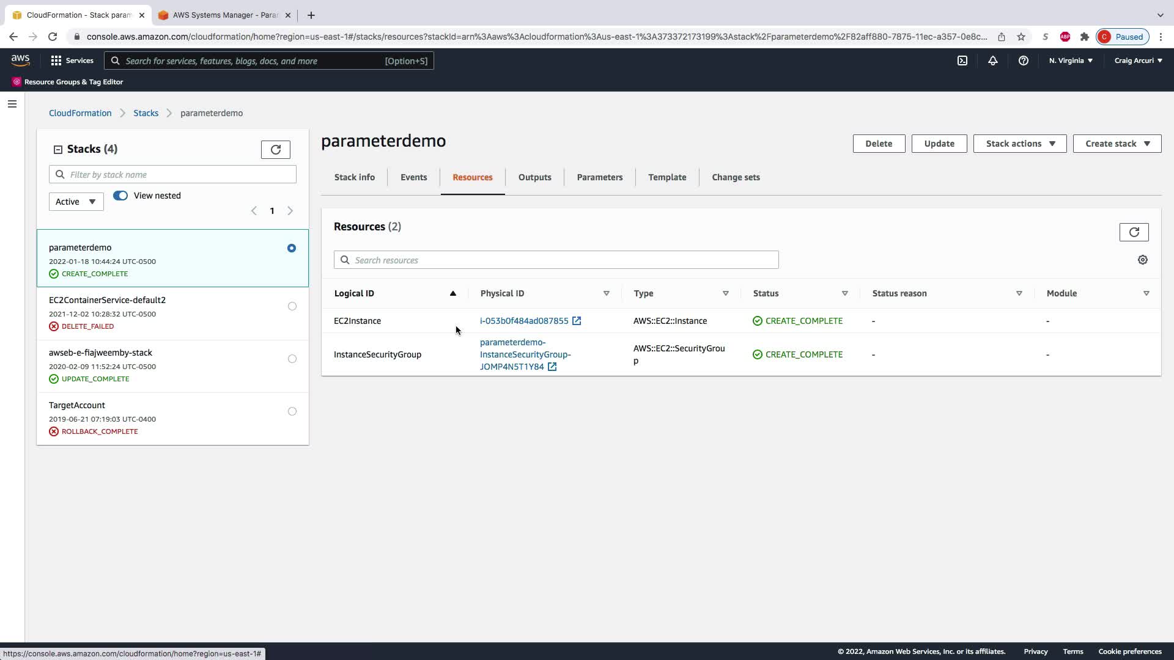Switch to the Parameters tab
Image resolution: width=1174 pixels, height=660 pixels.
point(599,177)
